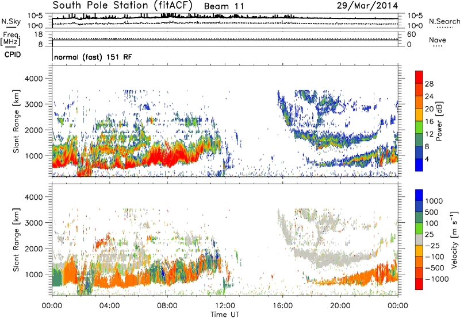Click the '08:00' time tick label

click(x=167, y=306)
